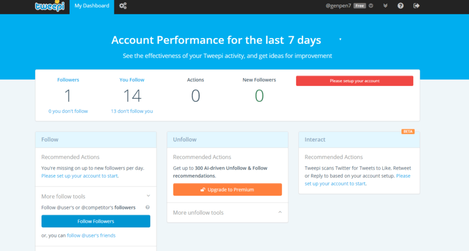The height and width of the screenshot is (251, 469).
Task: Expand the More unfollow tools section
Action: pos(280,212)
